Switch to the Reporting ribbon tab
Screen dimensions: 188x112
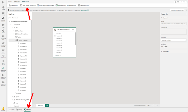(17, 1)
